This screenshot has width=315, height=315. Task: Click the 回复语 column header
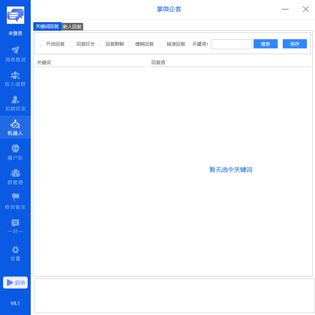pos(230,63)
